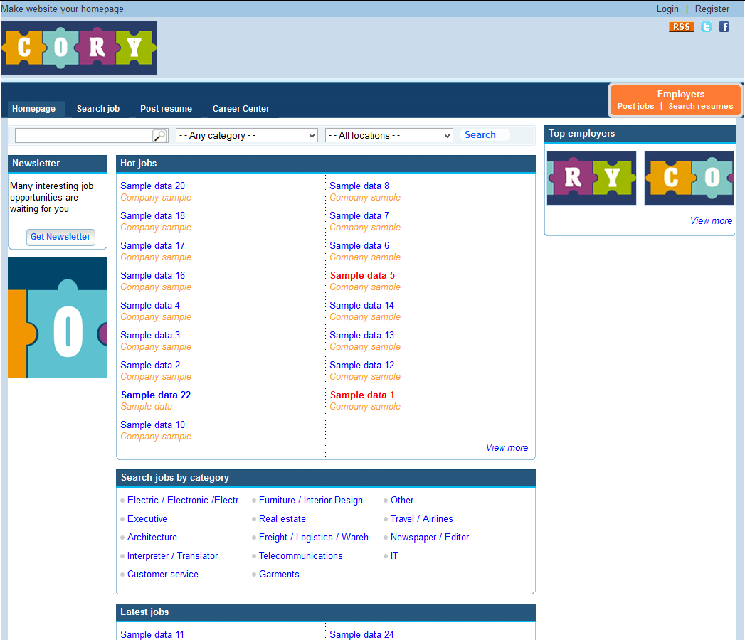This screenshot has width=745, height=640.
Task: Click the Facebook icon
Action: click(x=724, y=26)
